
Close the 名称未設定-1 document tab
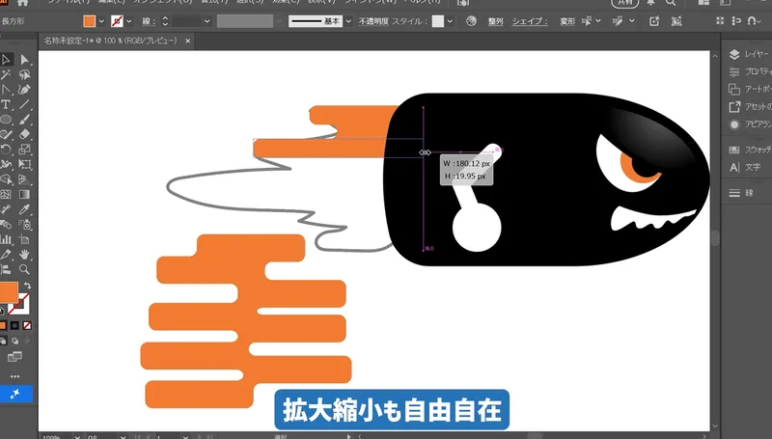point(187,41)
